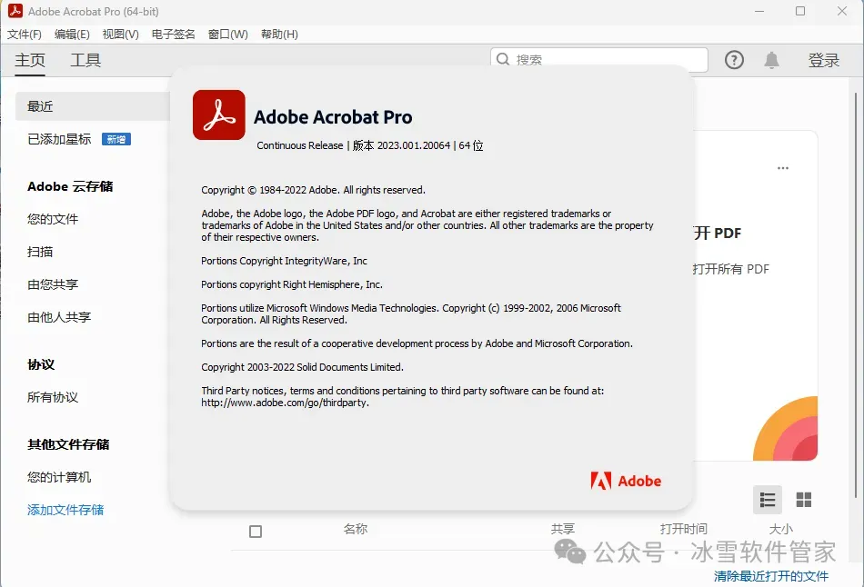Click in the 搜索 search field
The height and width of the screenshot is (587, 864).
pyautogui.click(x=599, y=59)
